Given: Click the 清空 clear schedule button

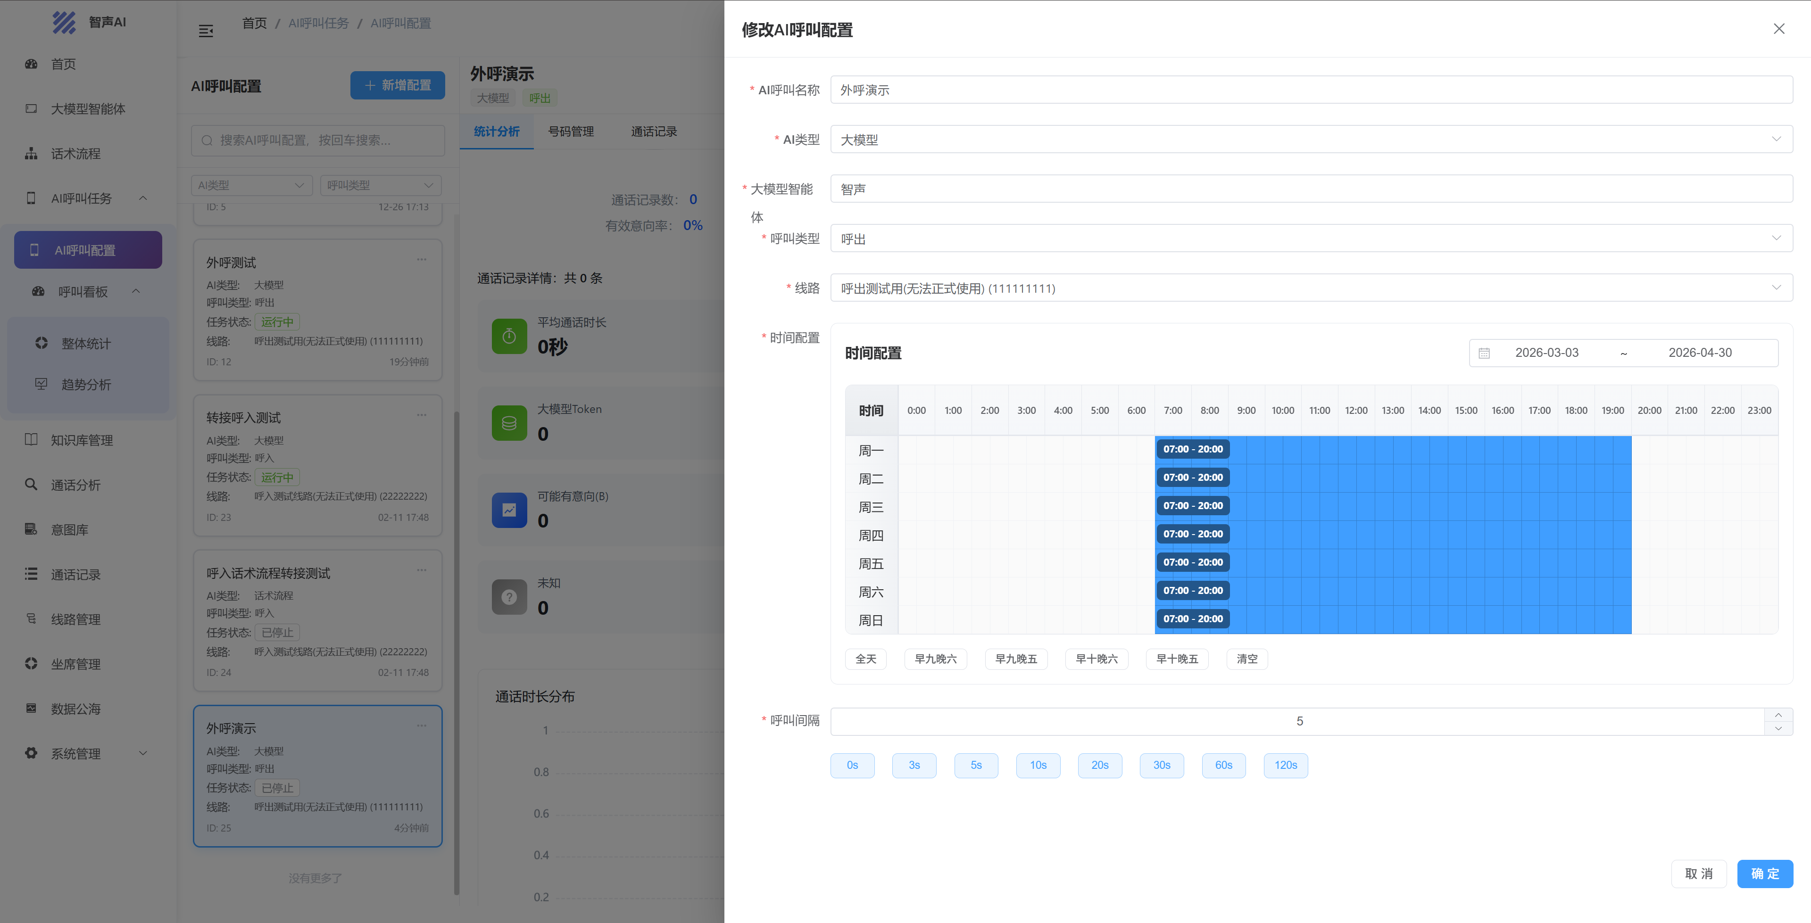Looking at the screenshot, I should [1246, 659].
